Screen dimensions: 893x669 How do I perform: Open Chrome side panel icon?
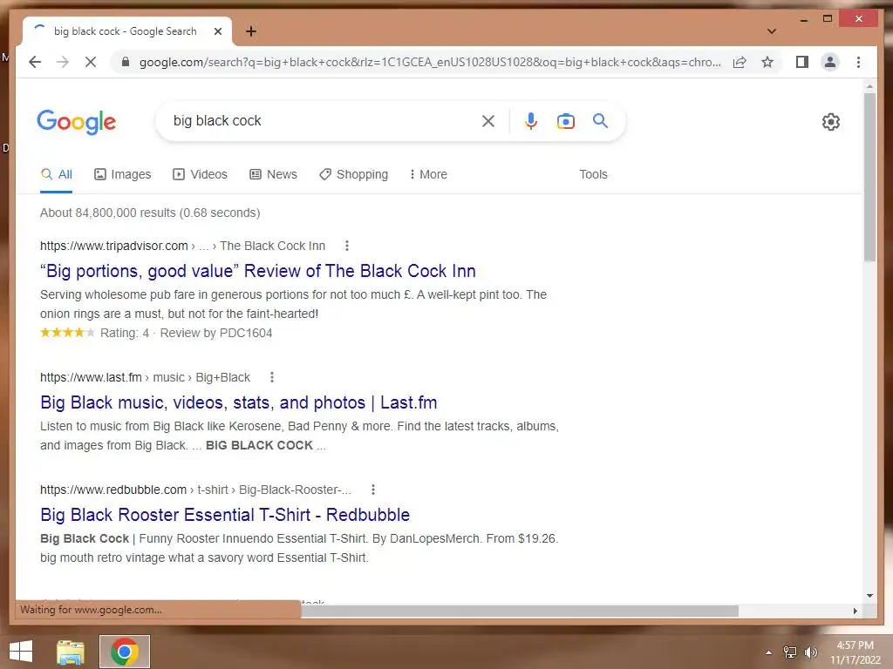coord(802,62)
